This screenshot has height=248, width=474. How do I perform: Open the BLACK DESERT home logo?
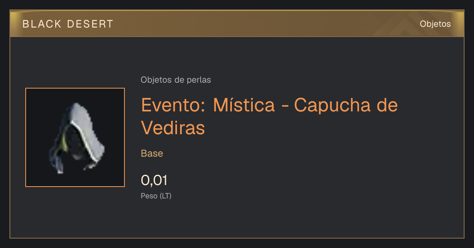coord(68,24)
